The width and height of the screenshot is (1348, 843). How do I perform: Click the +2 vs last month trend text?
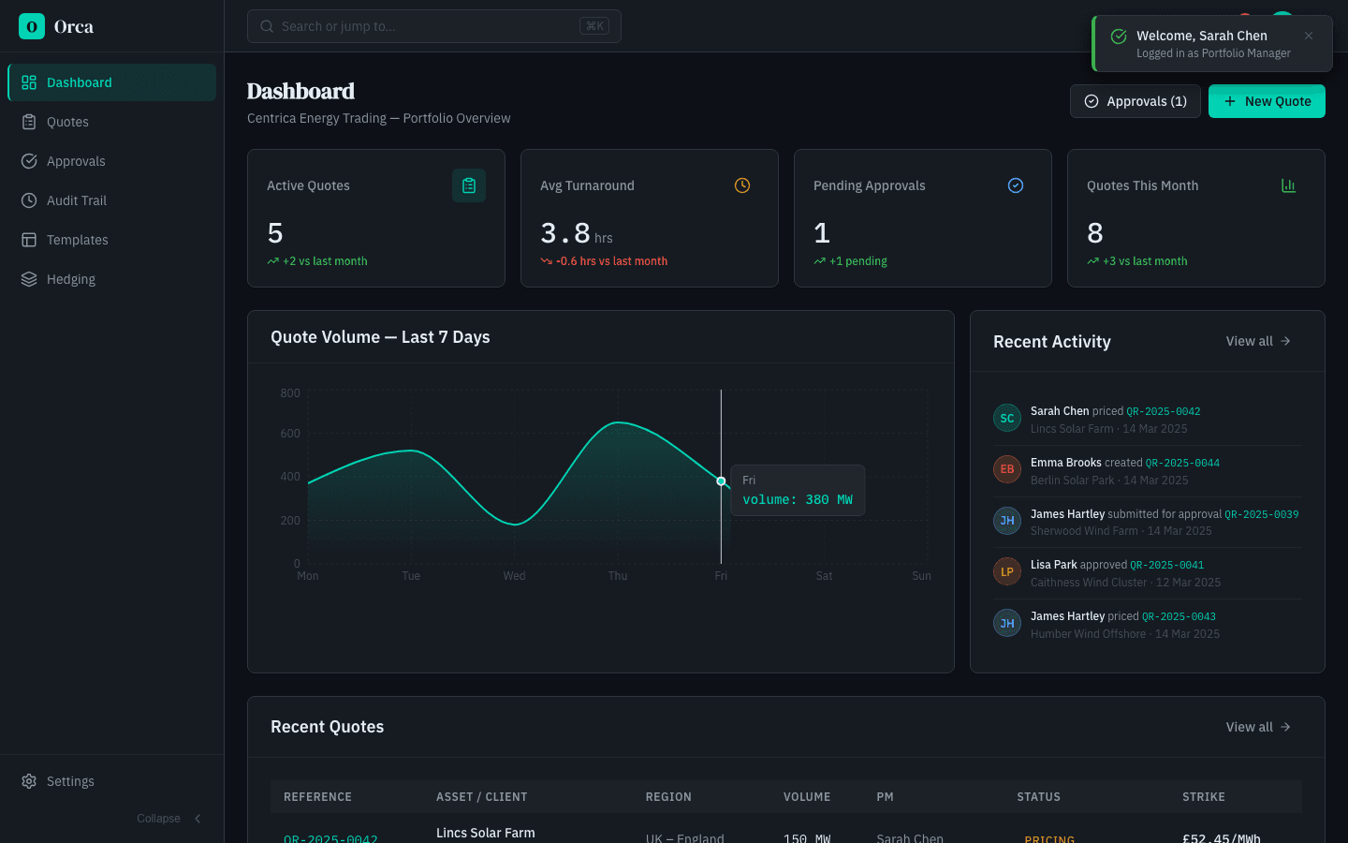[325, 261]
